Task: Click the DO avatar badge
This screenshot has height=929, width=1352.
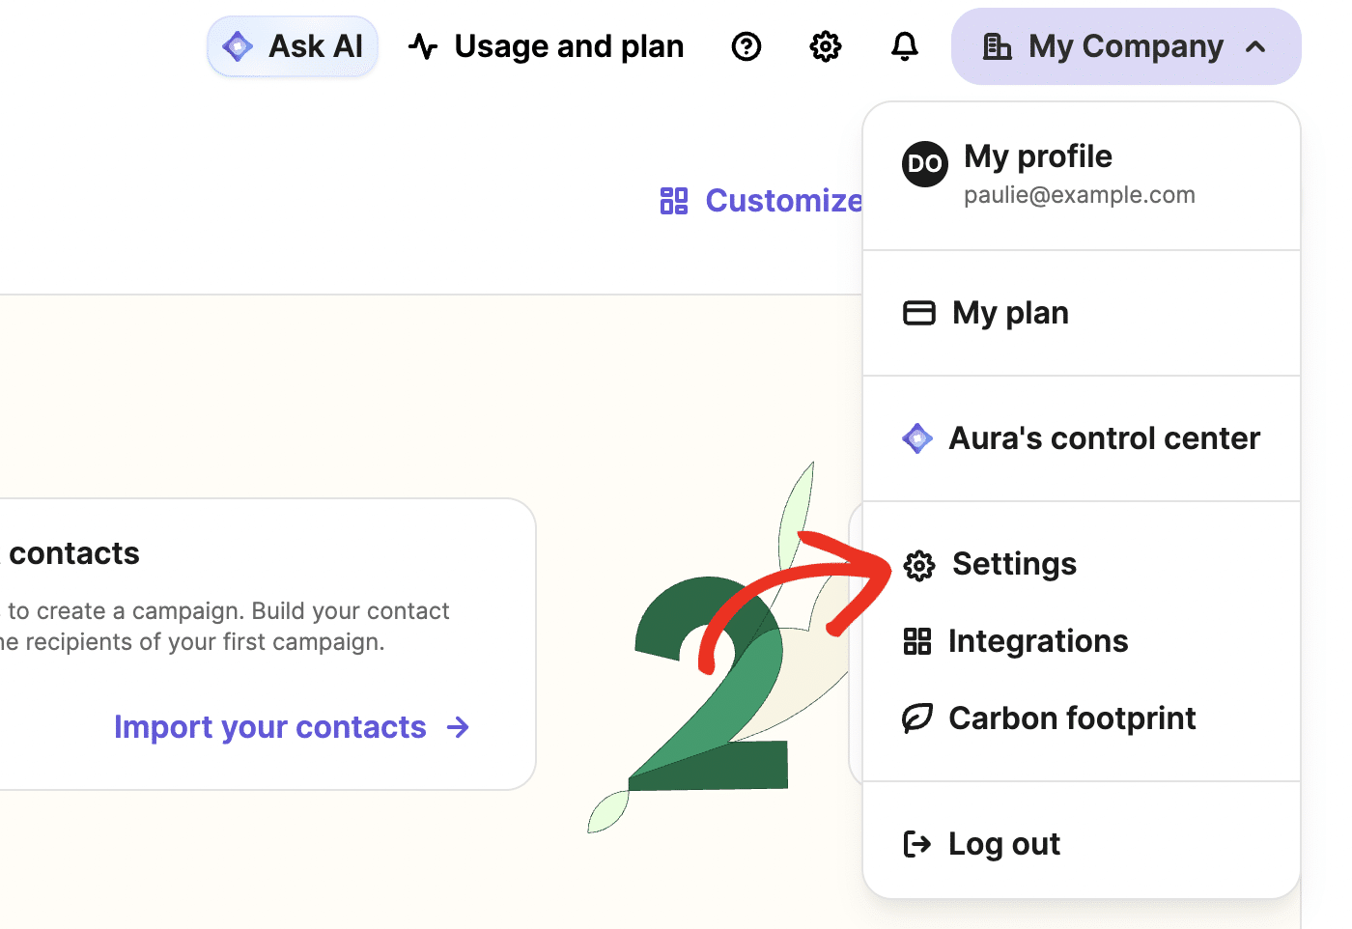Action: (x=924, y=164)
